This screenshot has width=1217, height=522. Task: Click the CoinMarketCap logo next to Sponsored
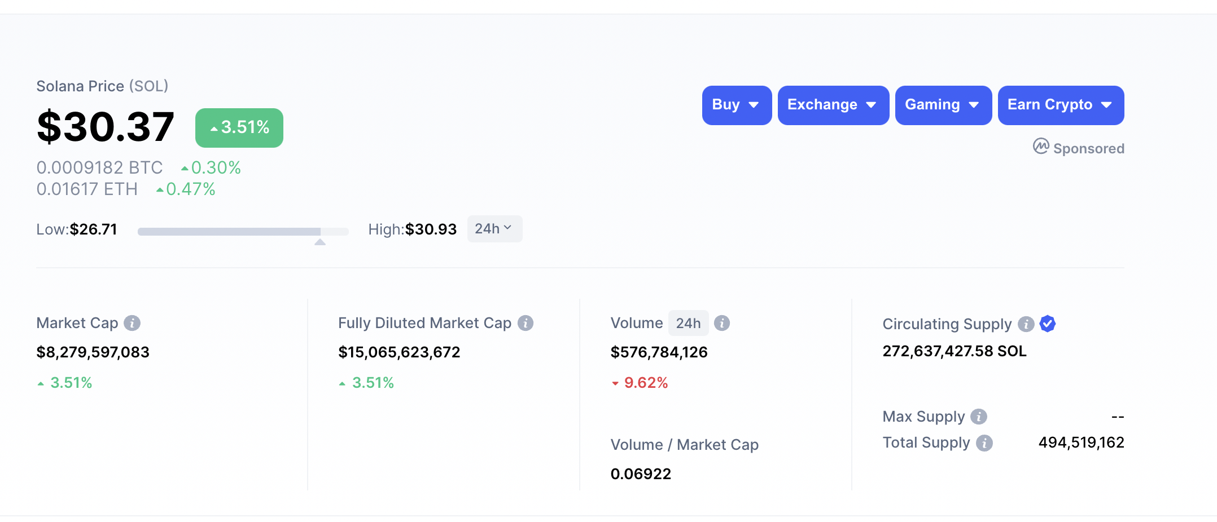pos(1040,148)
